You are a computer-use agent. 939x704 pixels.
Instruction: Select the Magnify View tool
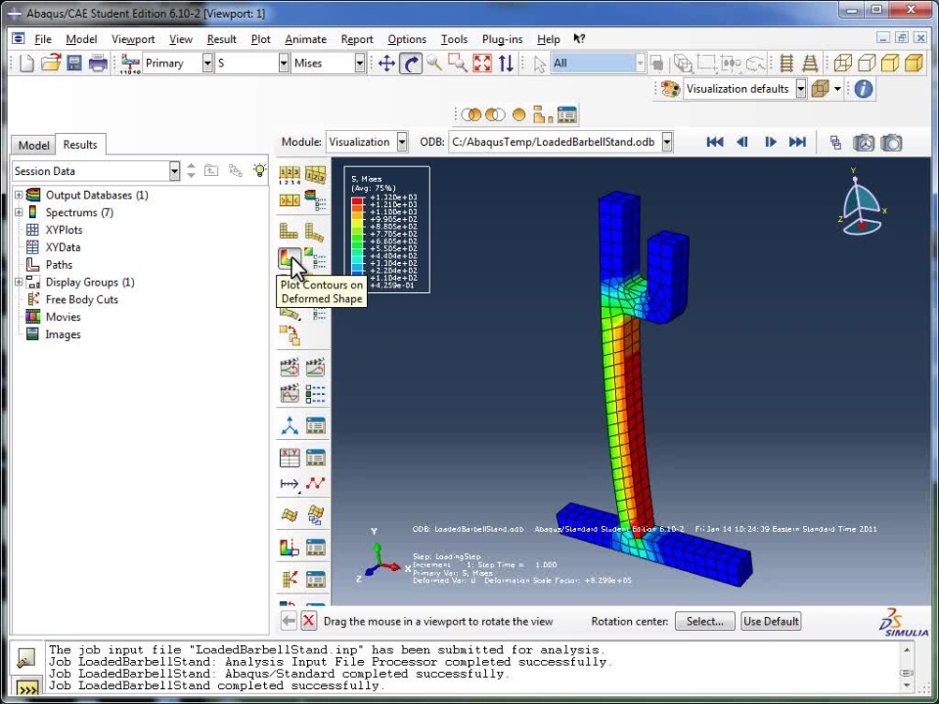pyautogui.click(x=434, y=63)
